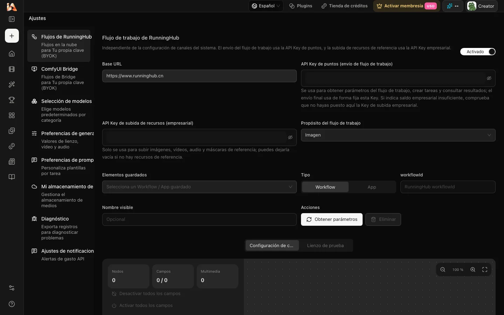This screenshot has width=504, height=315.
Task: Open the sliders settings icon
Action: pyautogui.click(x=12, y=288)
